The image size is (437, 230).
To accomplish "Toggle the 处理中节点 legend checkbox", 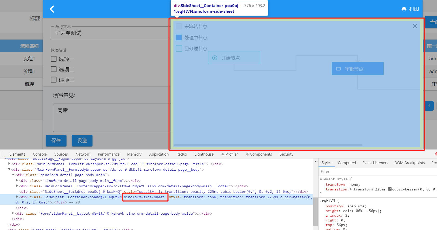I will point(179,37).
